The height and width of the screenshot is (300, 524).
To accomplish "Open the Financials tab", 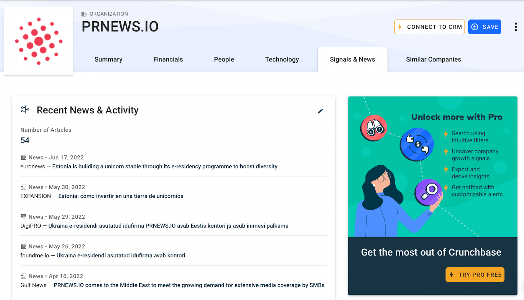I will coord(168,59).
